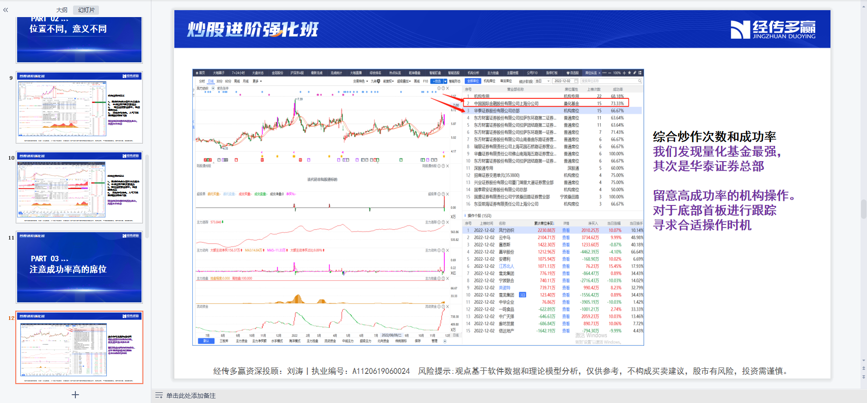Click 单击此处添加备注 notes field
The height and width of the screenshot is (403, 867).
[x=191, y=396]
